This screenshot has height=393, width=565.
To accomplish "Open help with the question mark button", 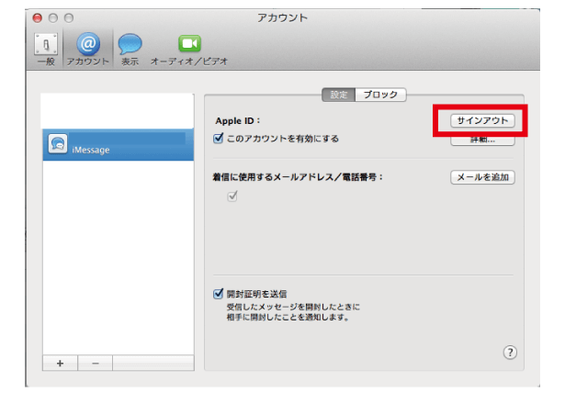I will pos(510,353).
